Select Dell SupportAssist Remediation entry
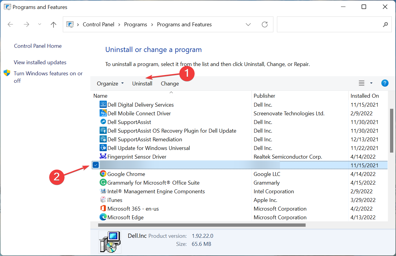Image resolution: width=396 pixels, height=256 pixels. click(239, 139)
